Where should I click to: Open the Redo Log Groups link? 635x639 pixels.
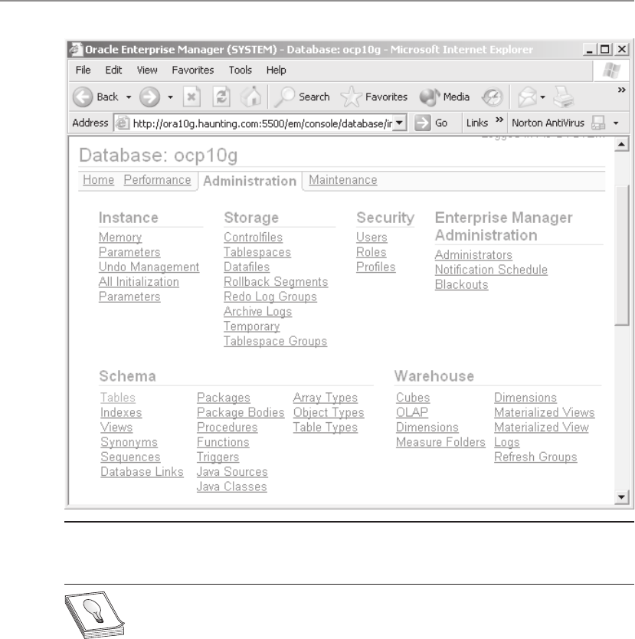[270, 297]
